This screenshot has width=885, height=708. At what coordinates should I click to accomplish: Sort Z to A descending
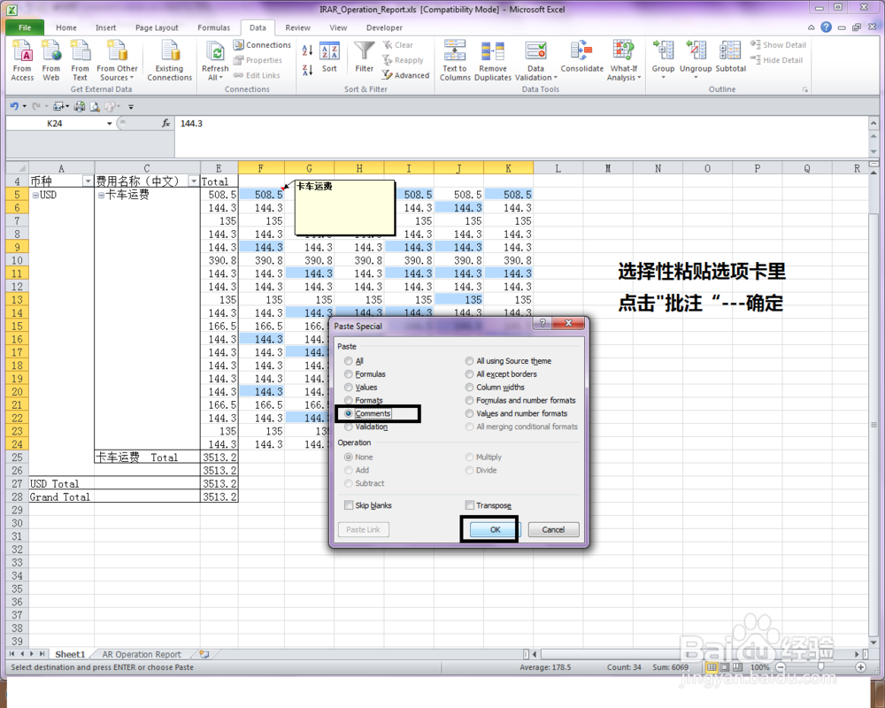307,70
